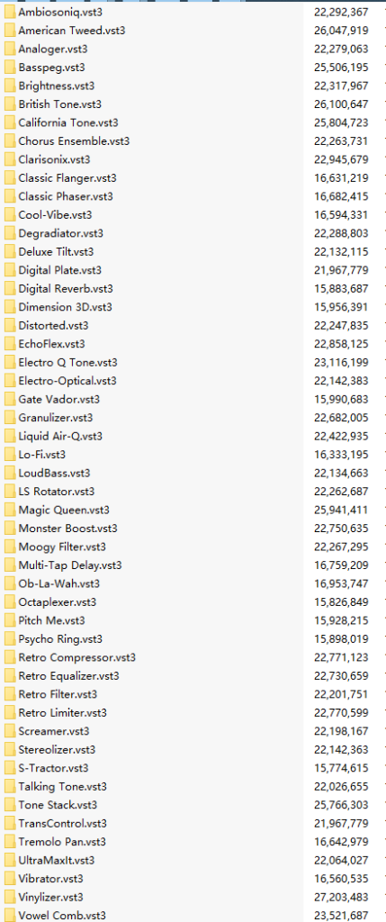The height and width of the screenshot is (922, 386).
Task: Select the Classic Flanger.vst3 item
Action: [67, 178]
